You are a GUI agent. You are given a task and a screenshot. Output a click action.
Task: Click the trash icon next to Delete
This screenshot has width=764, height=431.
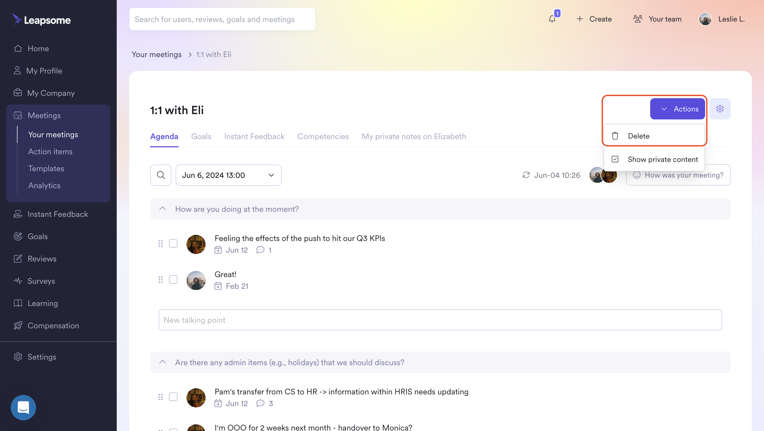pyautogui.click(x=615, y=136)
